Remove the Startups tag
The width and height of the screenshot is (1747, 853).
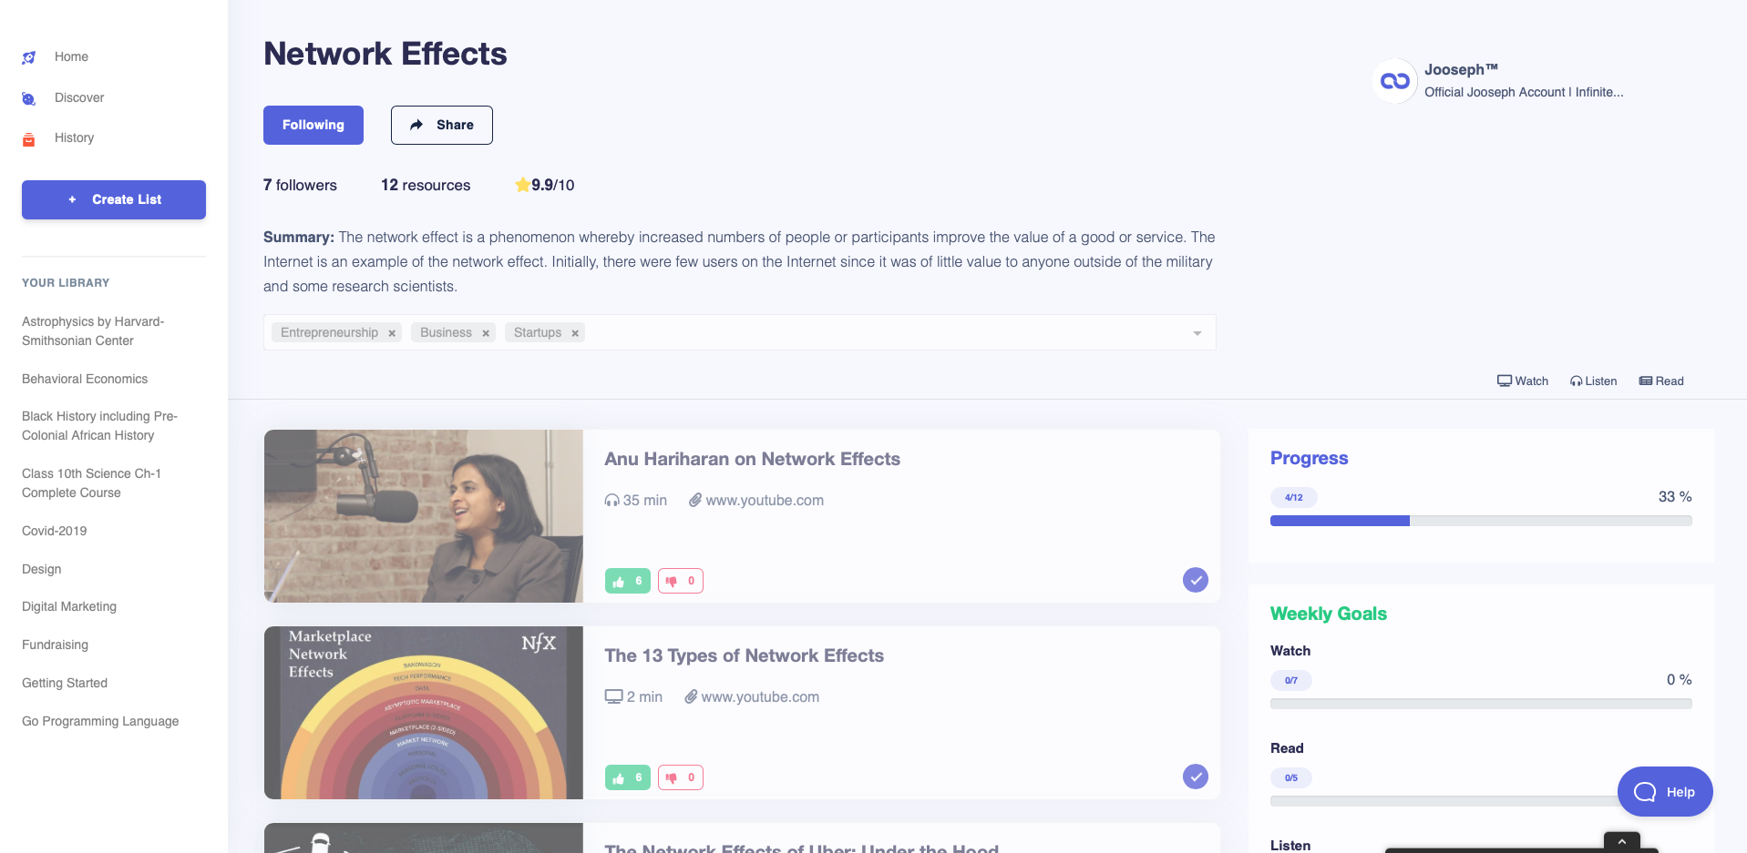pyautogui.click(x=575, y=333)
